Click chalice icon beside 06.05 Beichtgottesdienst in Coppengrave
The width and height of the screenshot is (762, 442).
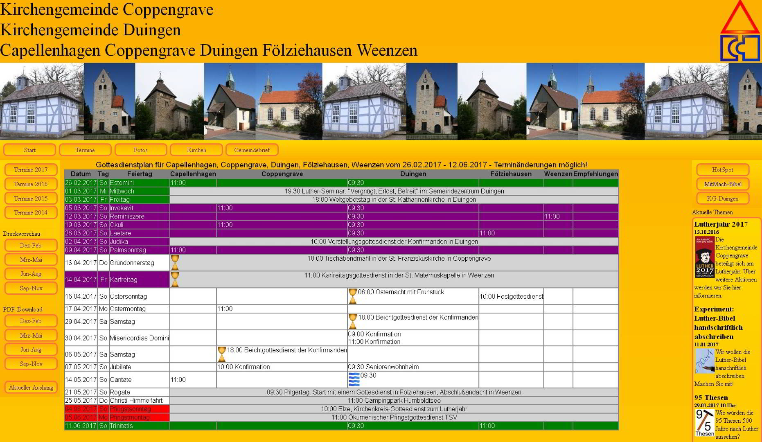click(x=222, y=354)
